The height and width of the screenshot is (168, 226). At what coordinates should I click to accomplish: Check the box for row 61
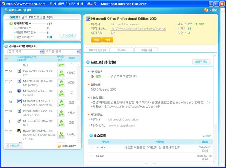(7, 121)
